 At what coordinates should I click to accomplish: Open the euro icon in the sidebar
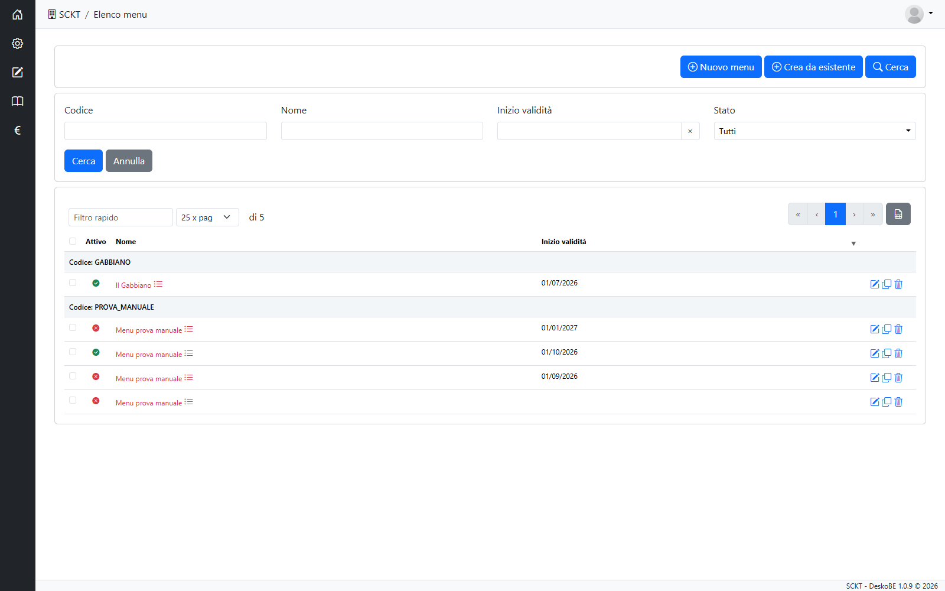(18, 130)
